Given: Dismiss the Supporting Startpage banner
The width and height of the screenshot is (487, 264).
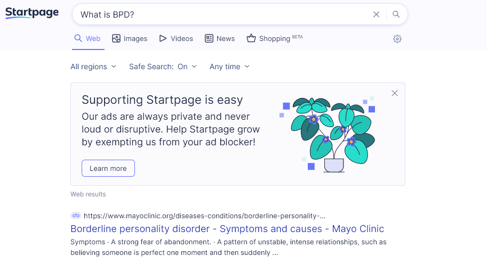Looking at the screenshot, I should point(394,93).
